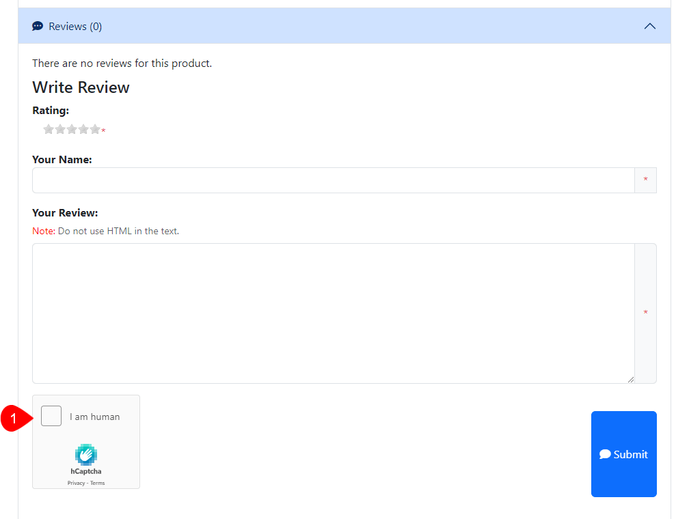Viewport: 676px width, 519px height.
Task: Pick the fourth rating star
Action: point(83,129)
